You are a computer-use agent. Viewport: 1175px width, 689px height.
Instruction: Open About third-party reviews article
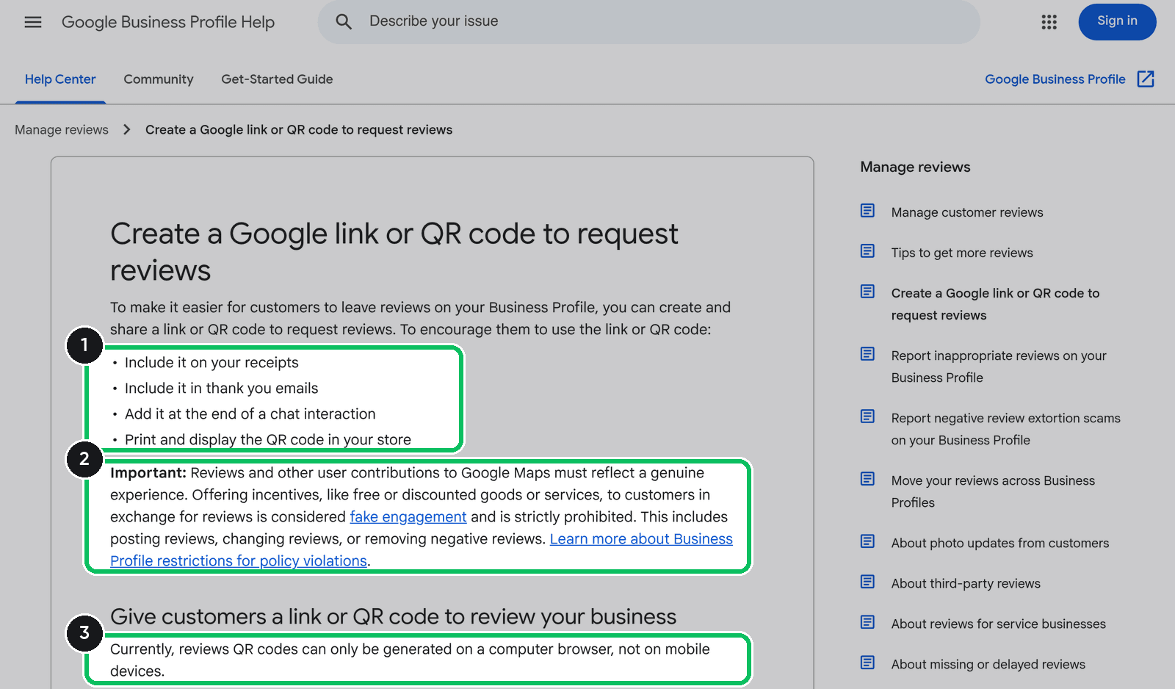click(x=966, y=583)
